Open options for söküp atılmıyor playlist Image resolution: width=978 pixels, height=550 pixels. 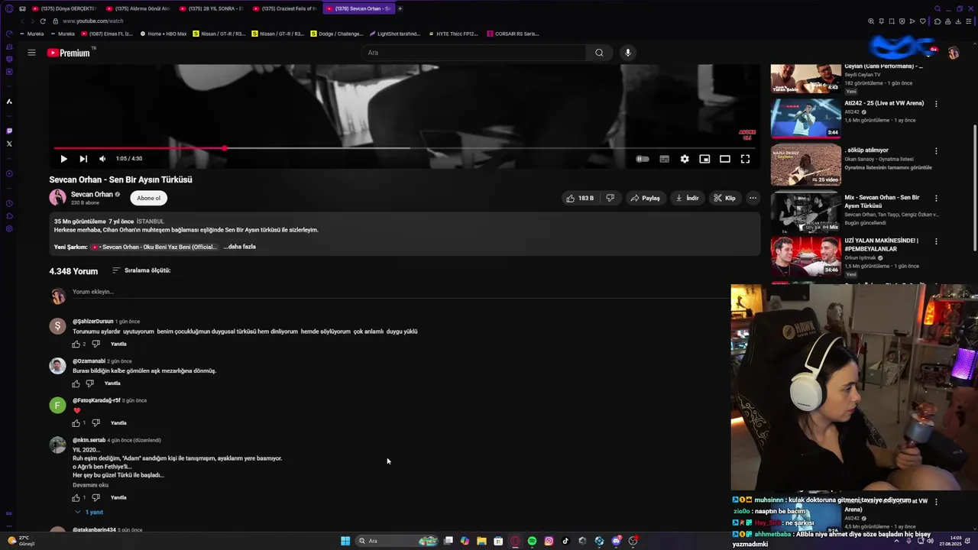tap(936, 151)
